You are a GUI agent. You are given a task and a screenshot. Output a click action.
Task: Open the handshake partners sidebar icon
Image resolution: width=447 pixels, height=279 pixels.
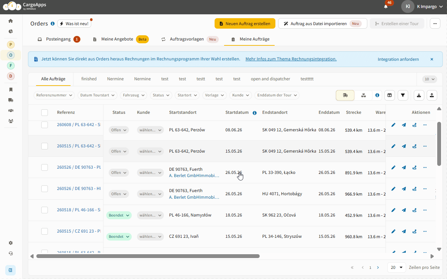[x=11, y=111]
